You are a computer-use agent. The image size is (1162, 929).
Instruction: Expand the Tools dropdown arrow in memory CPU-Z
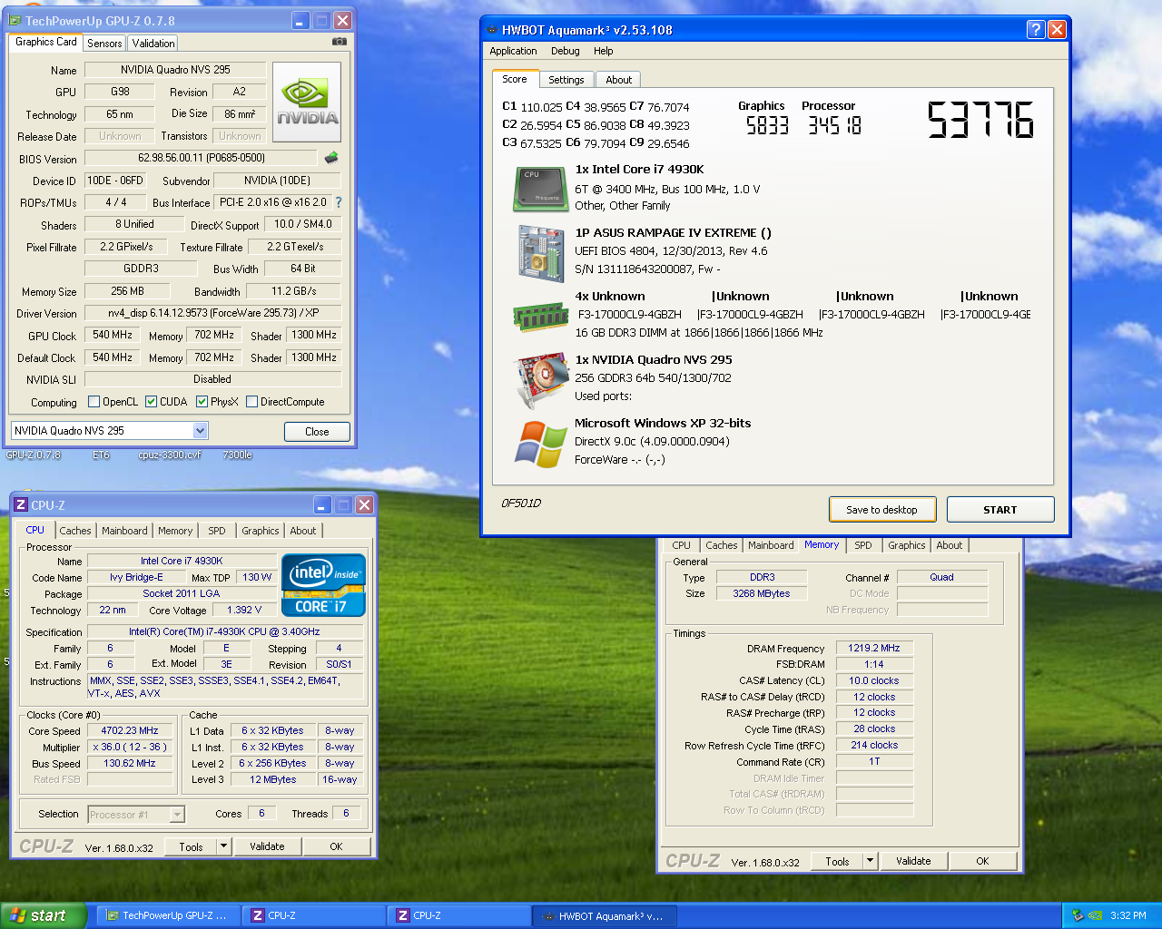(x=870, y=861)
